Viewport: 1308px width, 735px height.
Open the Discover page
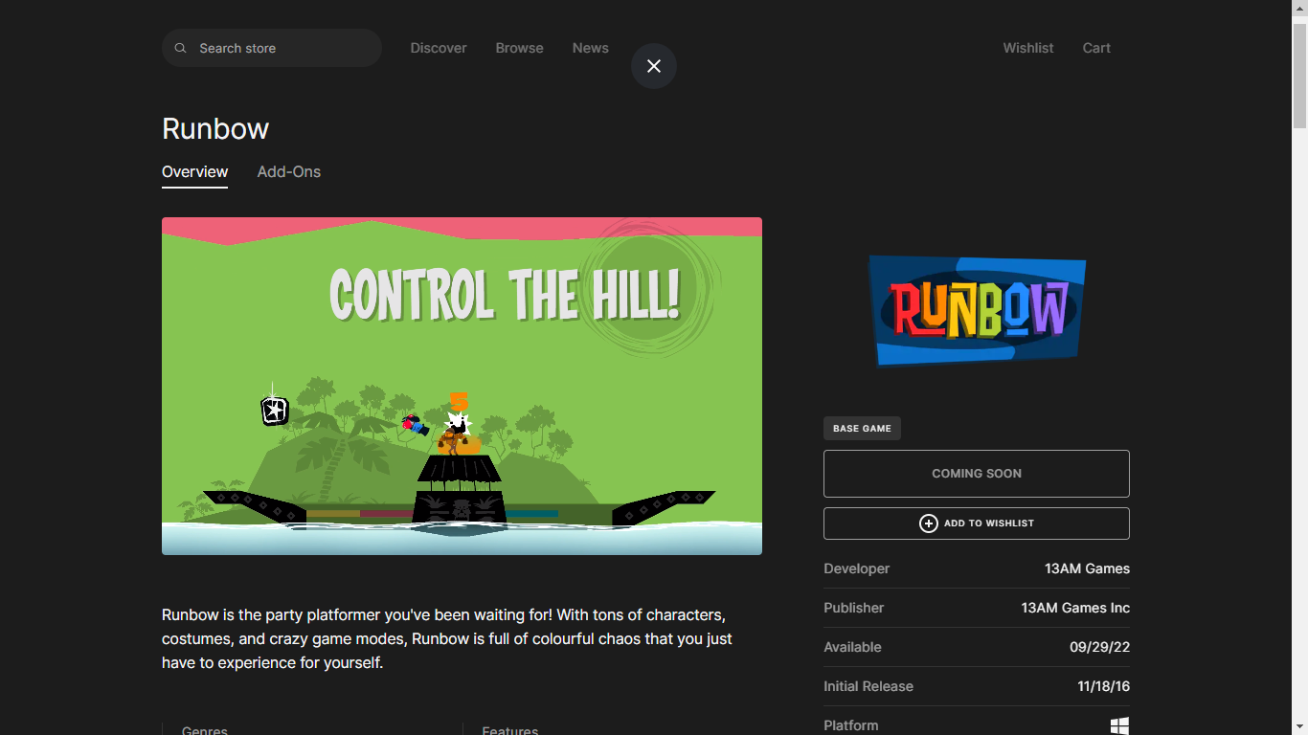coord(439,48)
